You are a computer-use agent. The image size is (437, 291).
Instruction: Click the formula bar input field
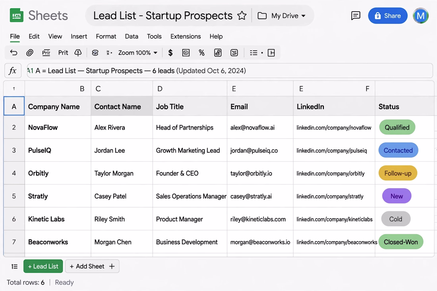click(x=230, y=71)
